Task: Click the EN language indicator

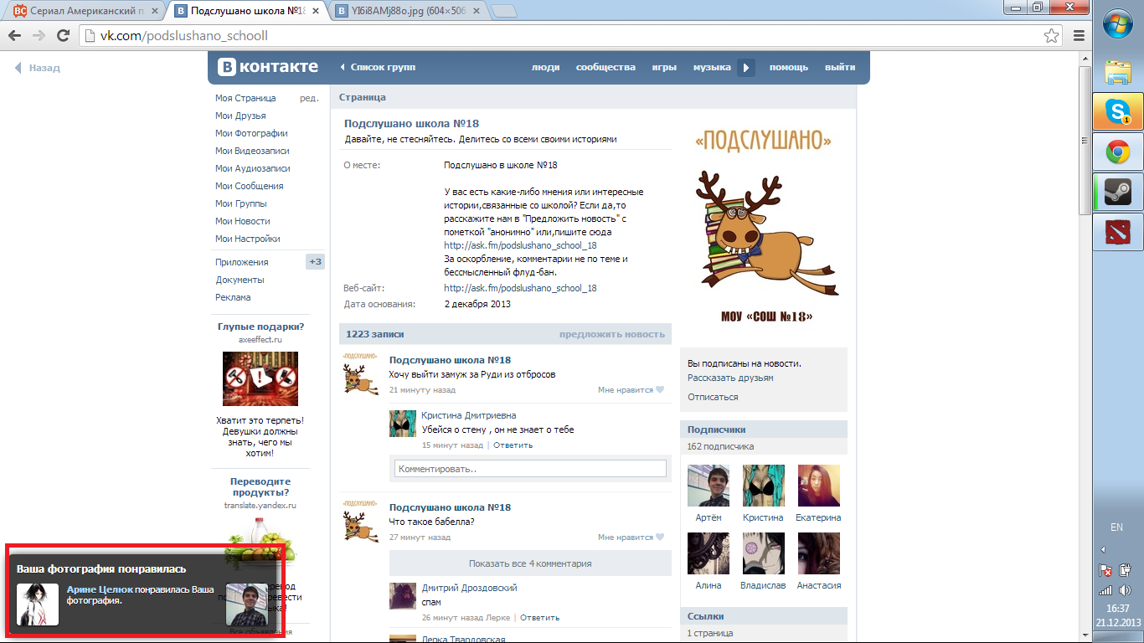Action: point(1116,527)
